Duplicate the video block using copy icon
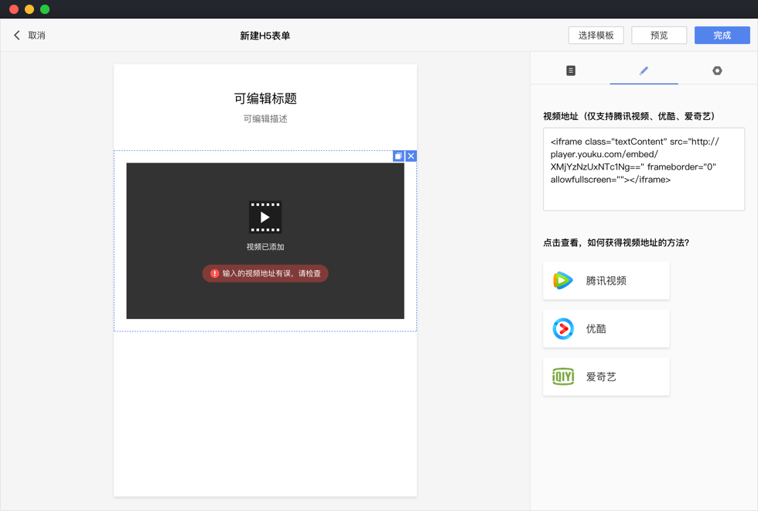The width and height of the screenshot is (758, 511). [398, 156]
